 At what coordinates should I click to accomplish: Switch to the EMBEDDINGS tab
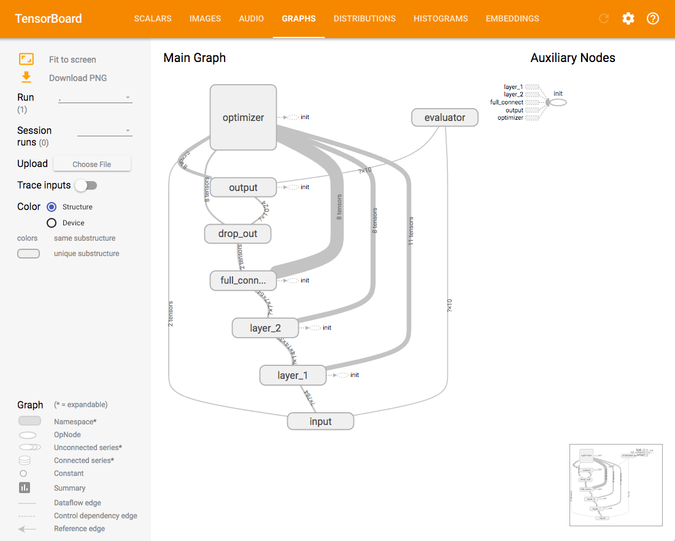[x=512, y=18]
